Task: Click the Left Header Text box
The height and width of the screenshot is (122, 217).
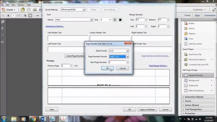Action: [x=68, y=38]
